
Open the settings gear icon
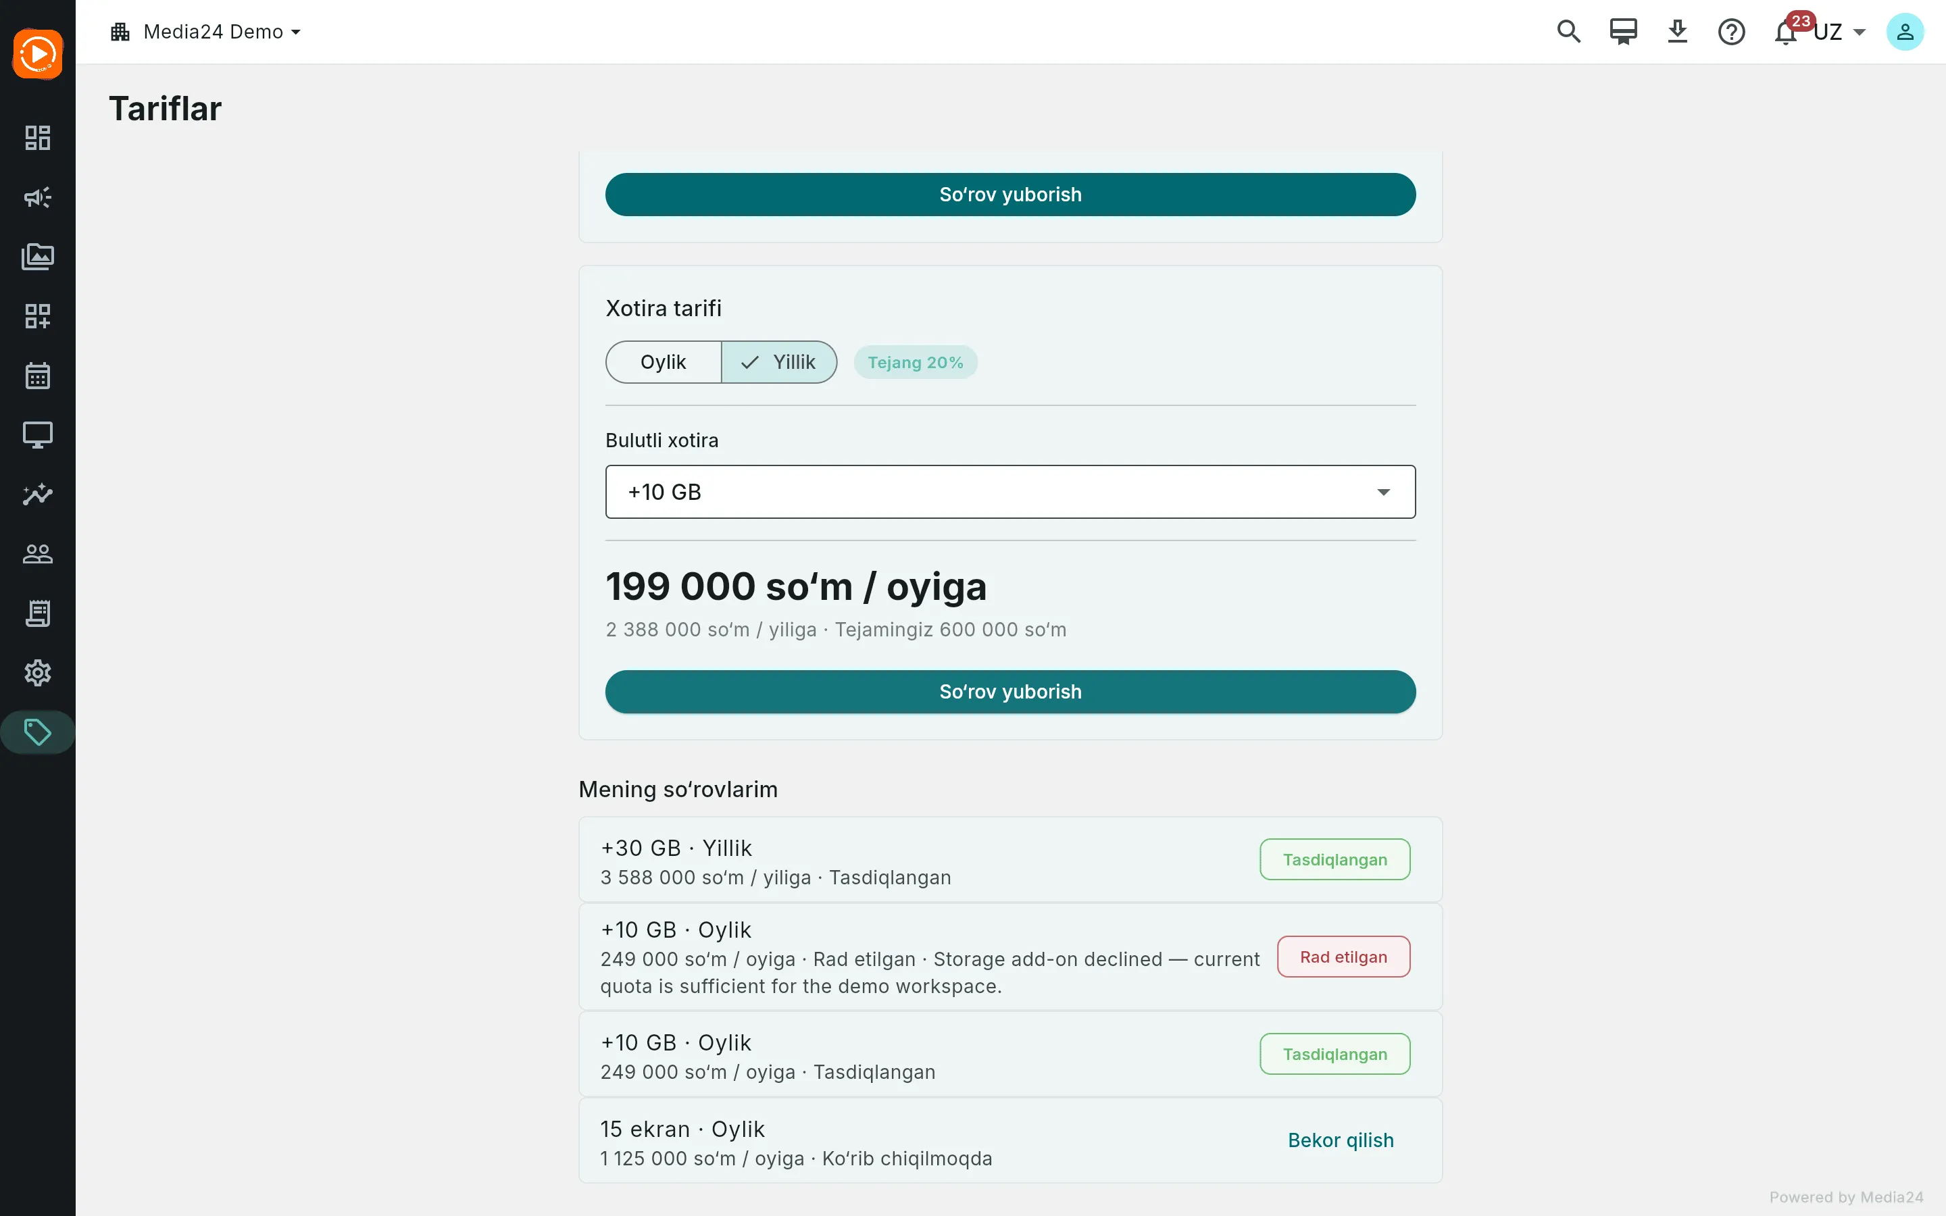38,673
